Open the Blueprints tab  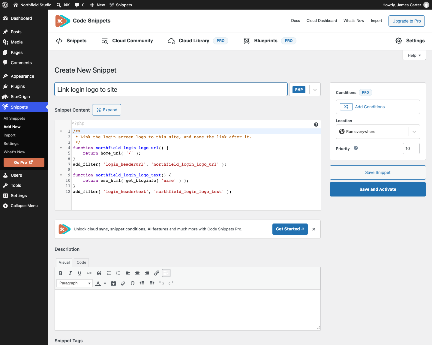pos(270,41)
